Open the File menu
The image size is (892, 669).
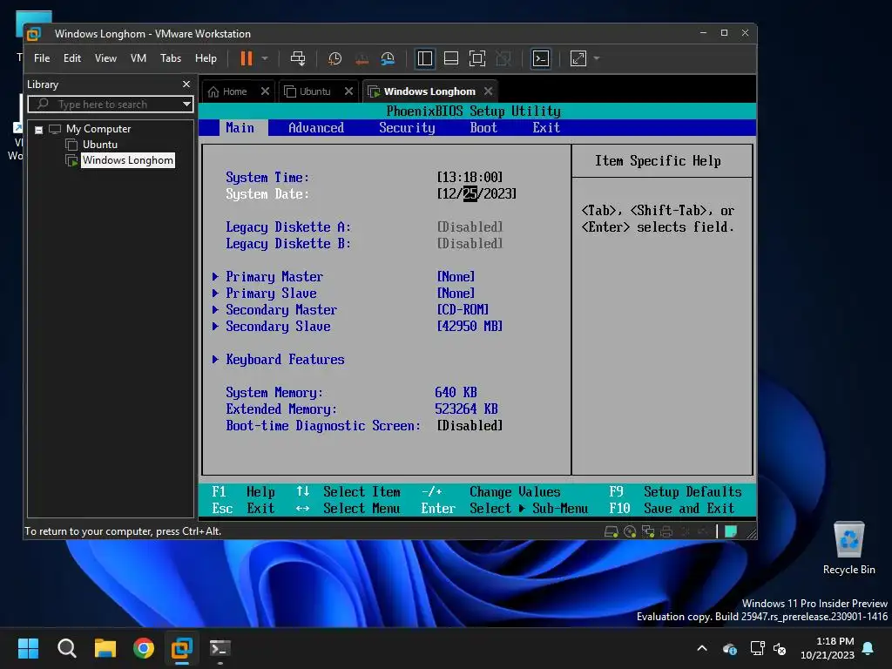click(42, 58)
